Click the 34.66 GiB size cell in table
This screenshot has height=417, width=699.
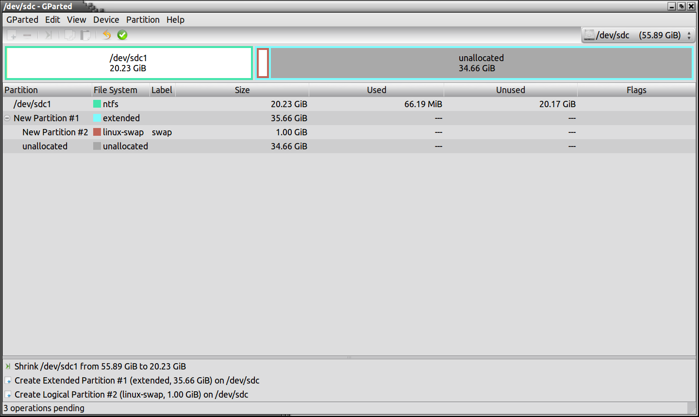(x=289, y=146)
